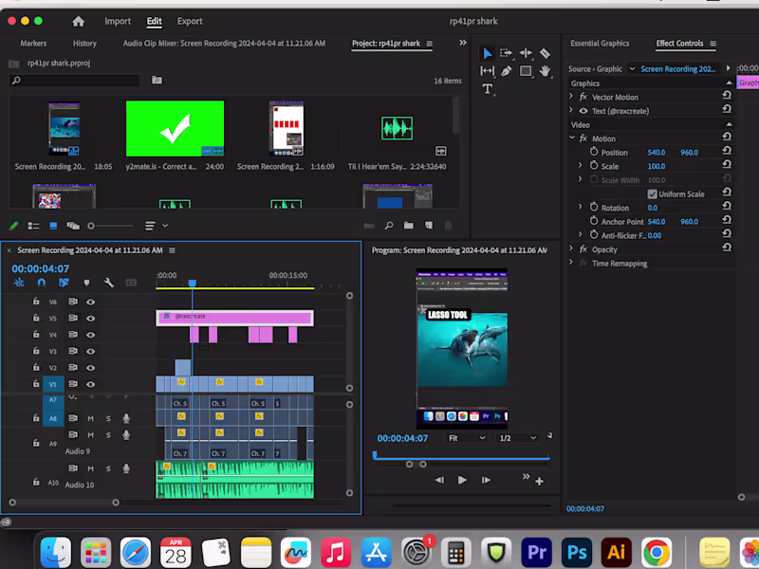This screenshot has height=569, width=759.
Task: Select the y2mate.is Correct clip thumbnail
Action: 175,128
